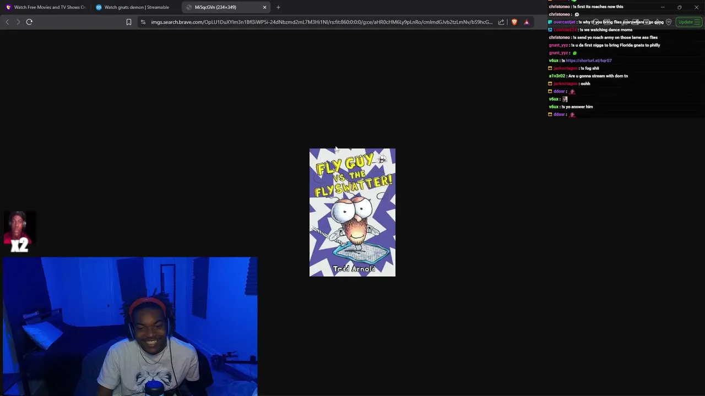Image resolution: width=705 pixels, height=396 pixels.
Task: Switch to Watch Free Movies and TV Shows tab
Action: pos(46,7)
